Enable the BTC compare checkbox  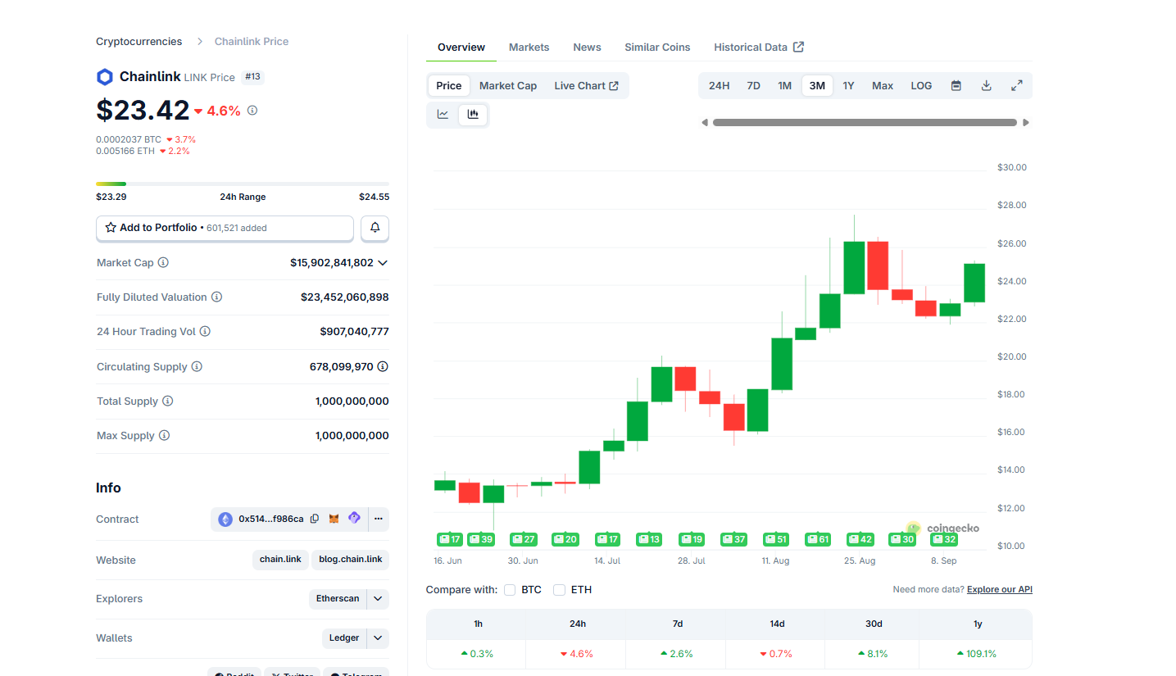[x=510, y=590]
